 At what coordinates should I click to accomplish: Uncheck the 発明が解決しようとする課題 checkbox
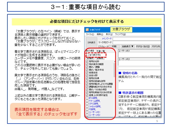coord(87,84)
